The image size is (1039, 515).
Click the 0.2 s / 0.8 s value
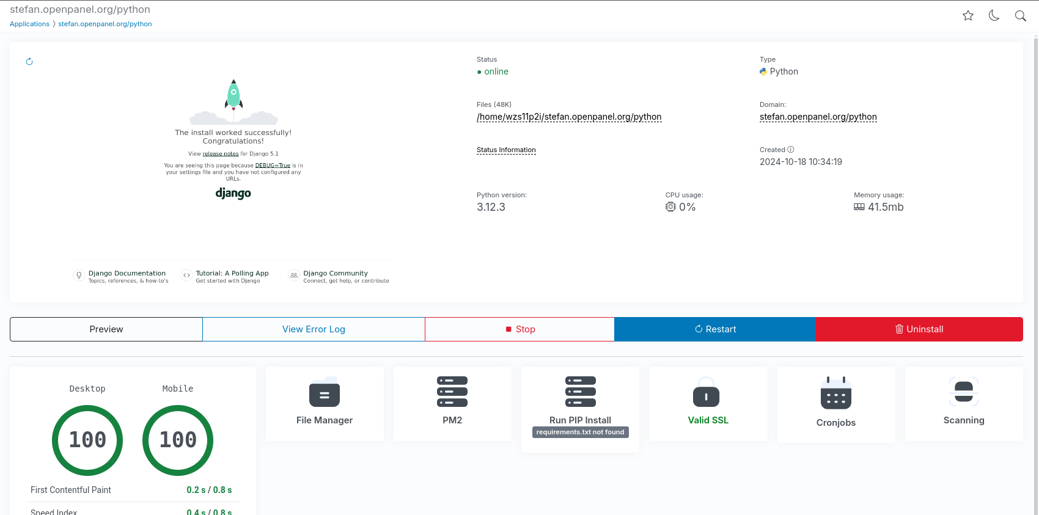[x=209, y=490]
